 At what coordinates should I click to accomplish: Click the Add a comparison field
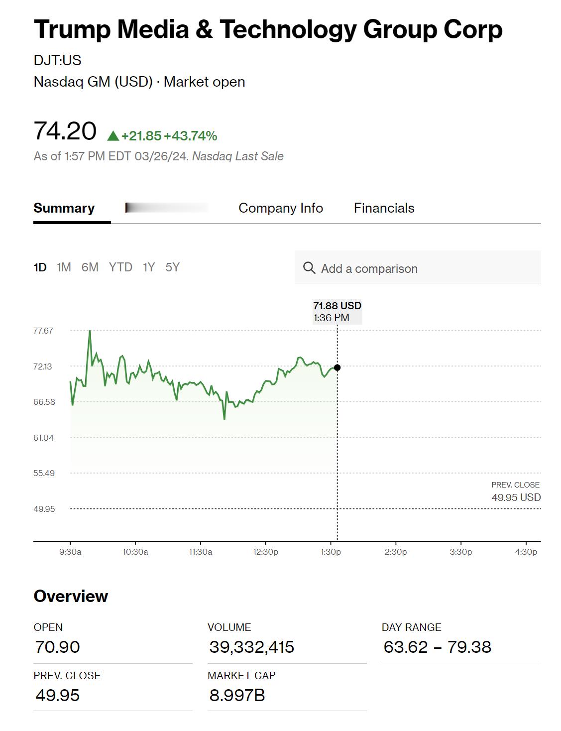418,267
